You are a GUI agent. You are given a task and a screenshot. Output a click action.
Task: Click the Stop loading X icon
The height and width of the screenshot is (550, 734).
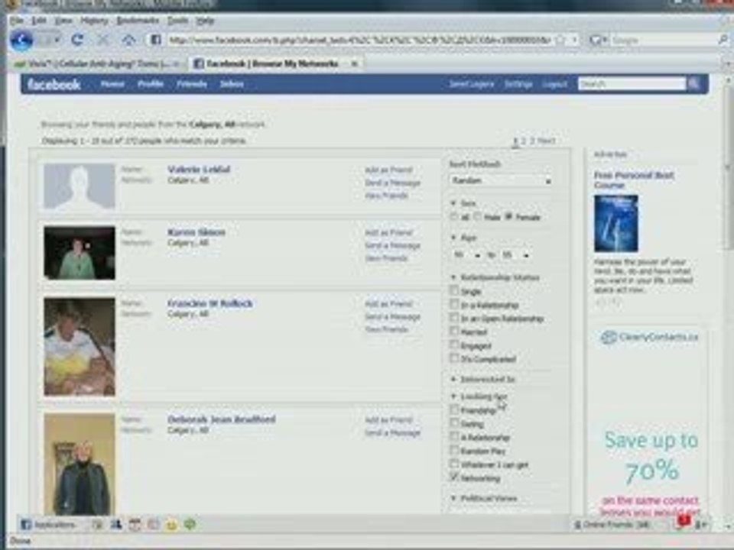(103, 40)
